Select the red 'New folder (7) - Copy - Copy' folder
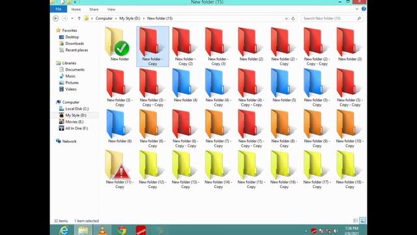Screen dimensions: 417x235 250,124
